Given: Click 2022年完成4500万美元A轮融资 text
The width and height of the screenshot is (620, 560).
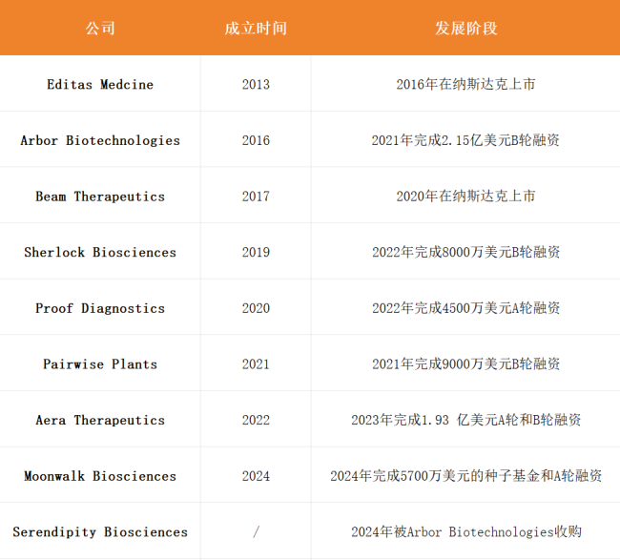Looking at the screenshot, I should 465,308.
